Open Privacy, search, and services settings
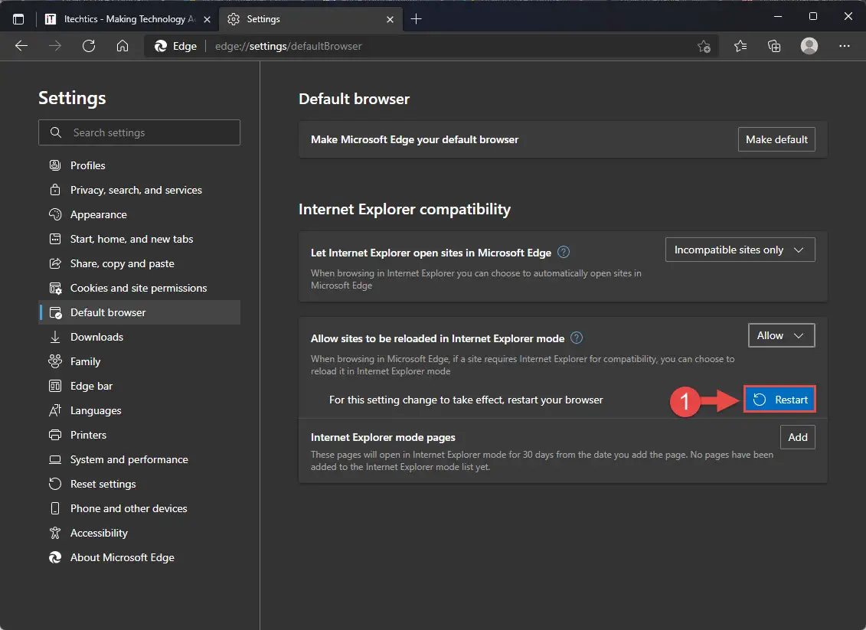Screen dimensions: 866x630 click(136, 190)
